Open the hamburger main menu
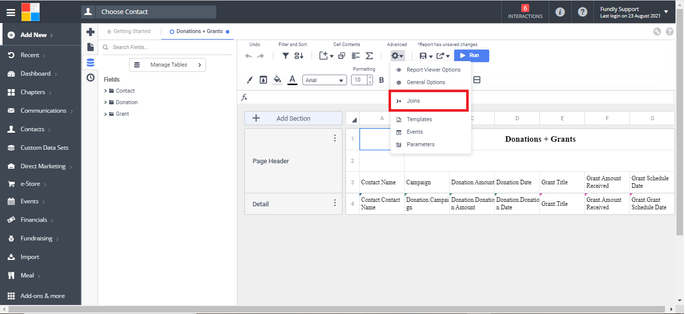This screenshot has height=314, width=685. [x=11, y=12]
